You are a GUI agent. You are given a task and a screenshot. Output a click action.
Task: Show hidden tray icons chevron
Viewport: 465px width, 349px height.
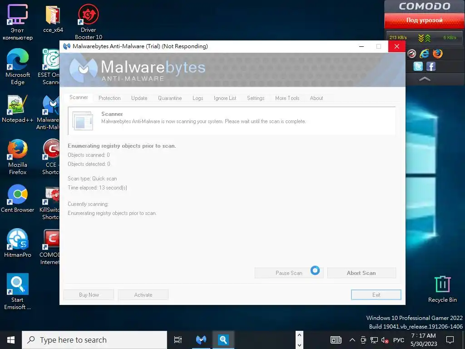[x=352, y=340]
